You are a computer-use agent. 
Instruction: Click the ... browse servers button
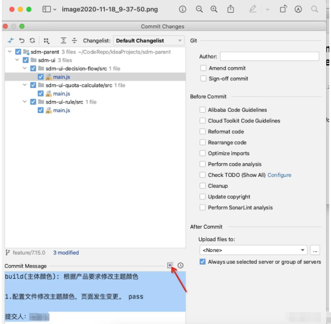click(x=315, y=250)
